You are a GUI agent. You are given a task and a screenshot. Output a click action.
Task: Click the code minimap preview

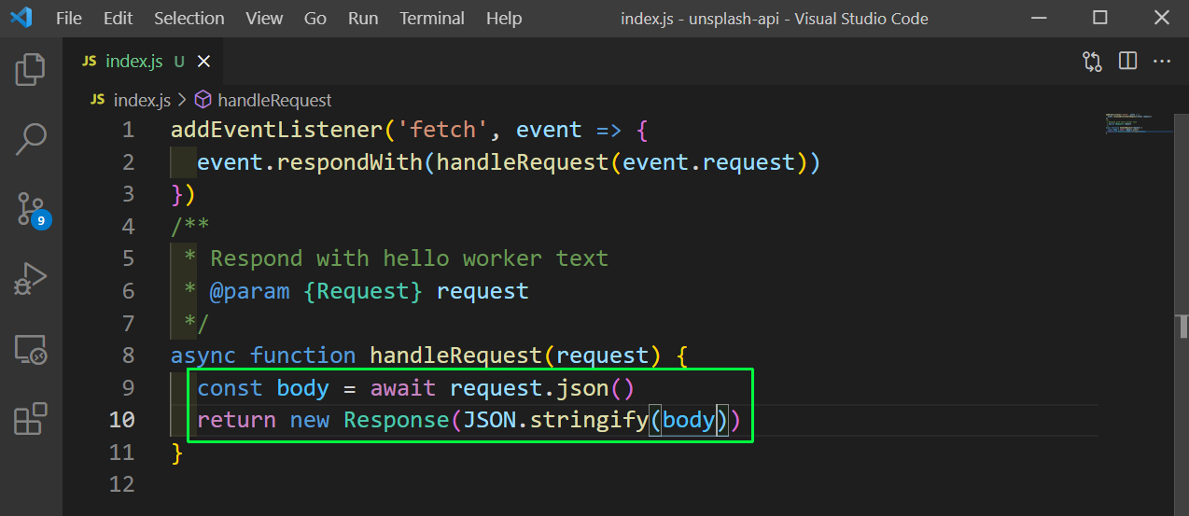point(1138,122)
